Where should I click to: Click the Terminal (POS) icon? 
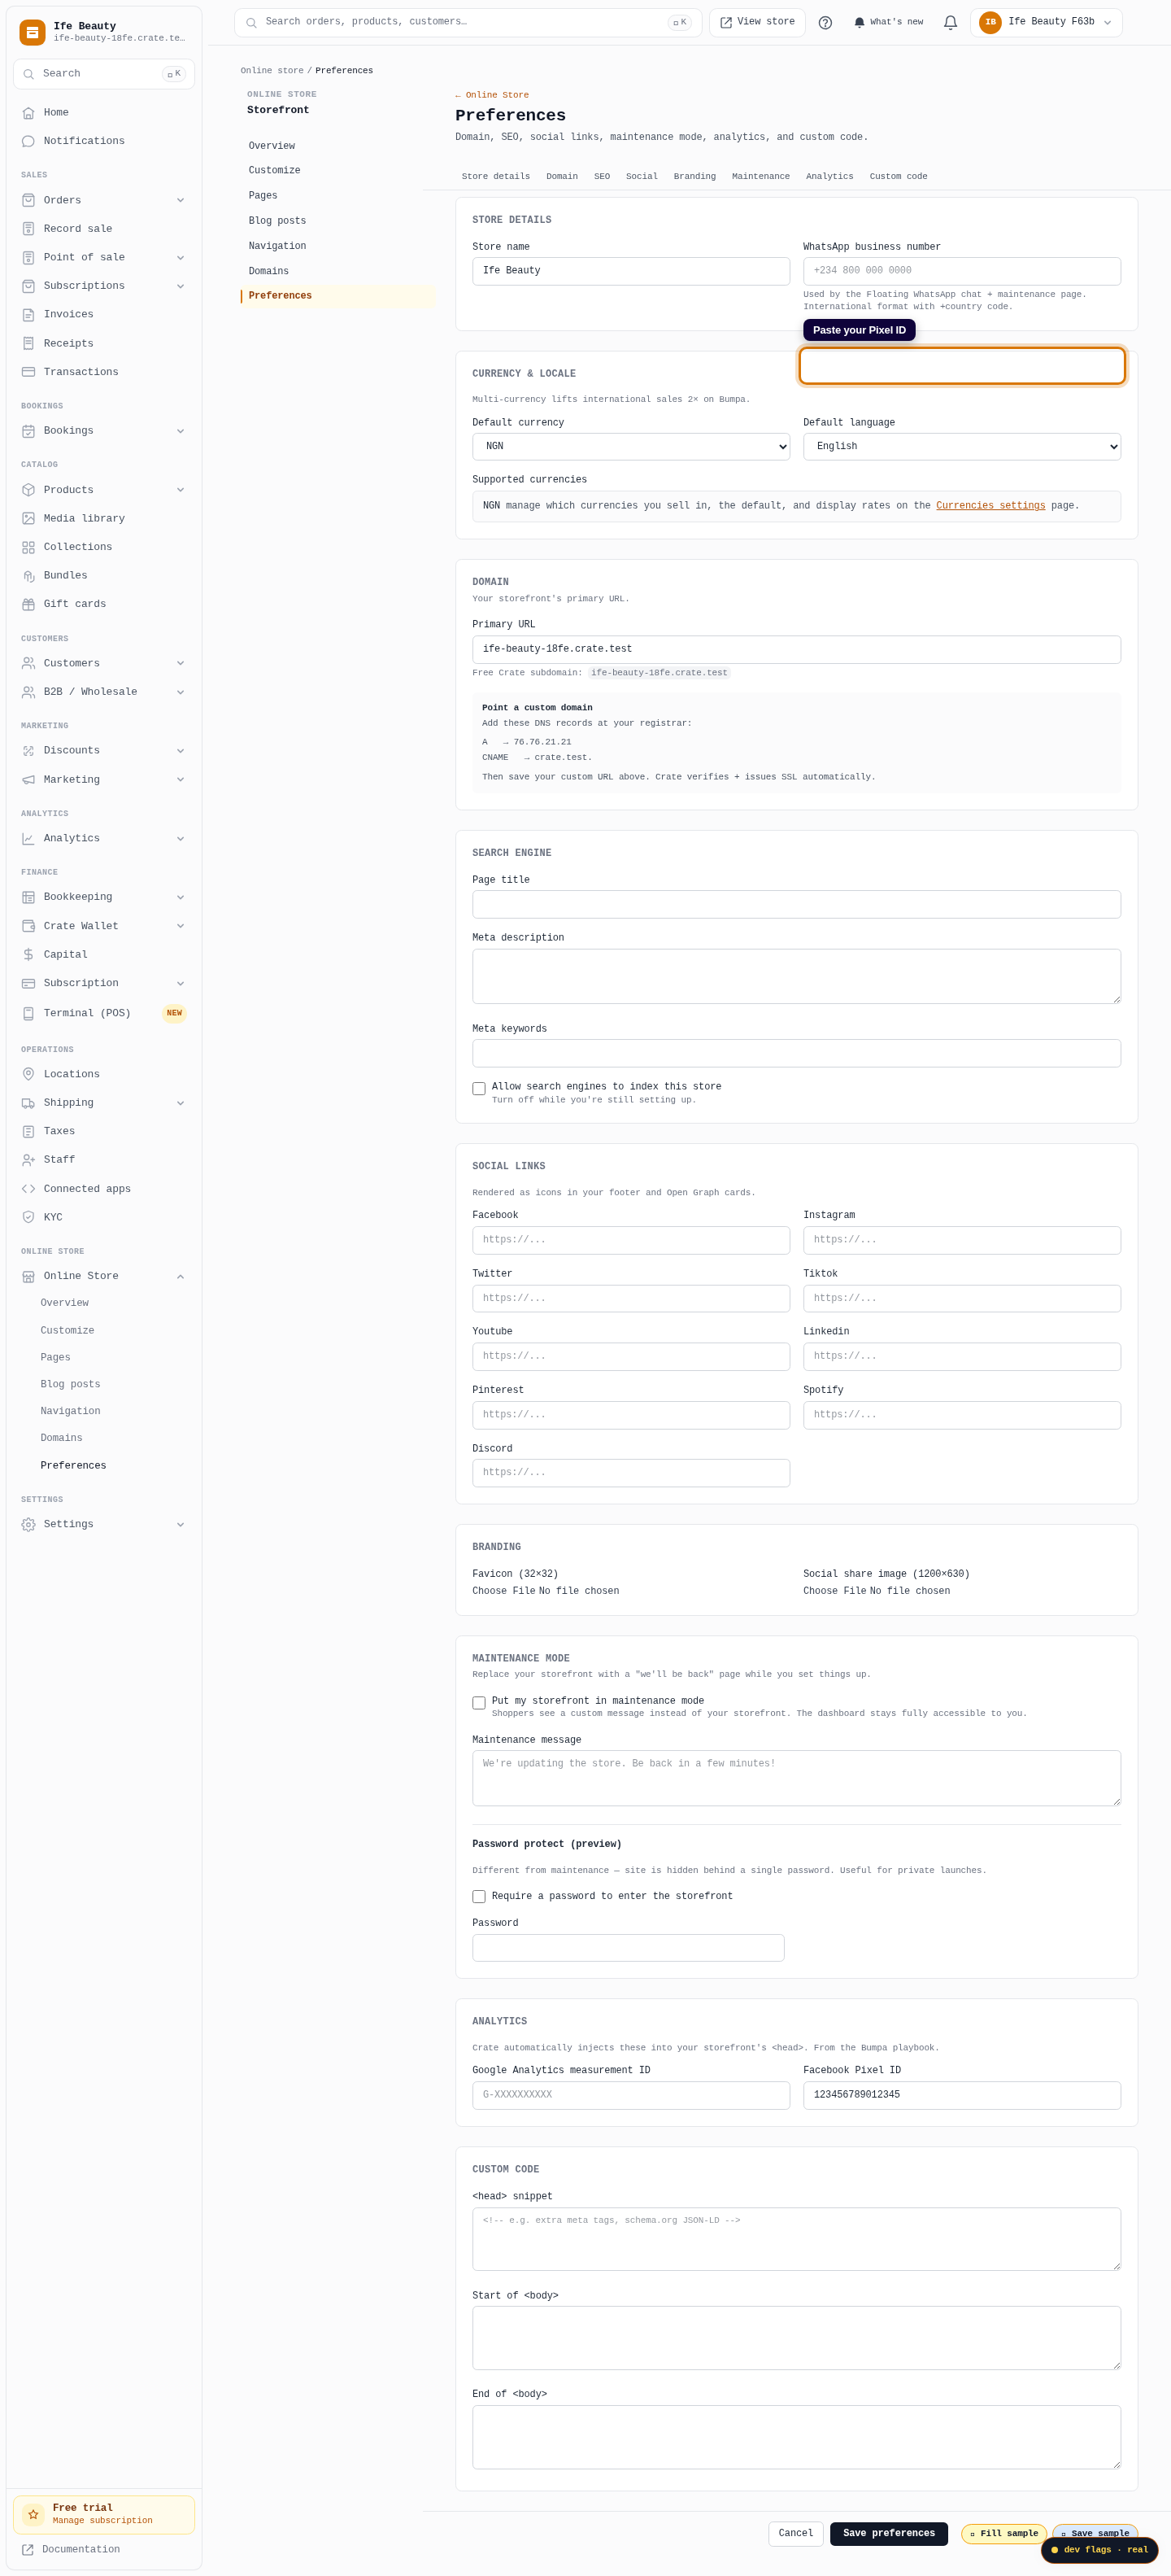(x=28, y=1013)
